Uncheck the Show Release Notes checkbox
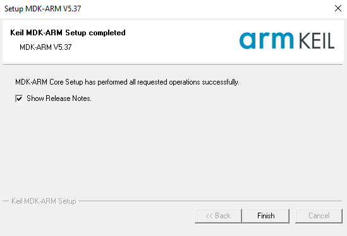 [x=19, y=98]
